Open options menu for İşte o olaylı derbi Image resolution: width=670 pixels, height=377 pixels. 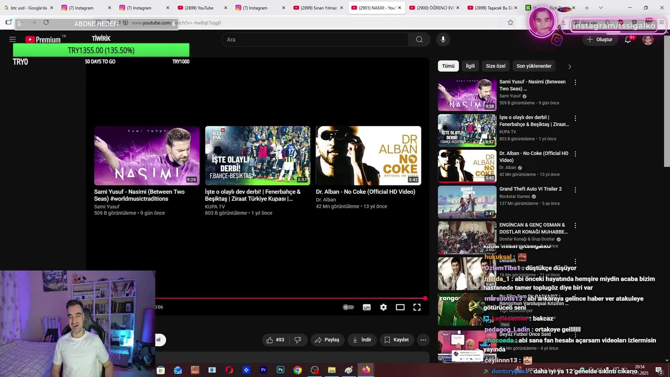pos(575,118)
